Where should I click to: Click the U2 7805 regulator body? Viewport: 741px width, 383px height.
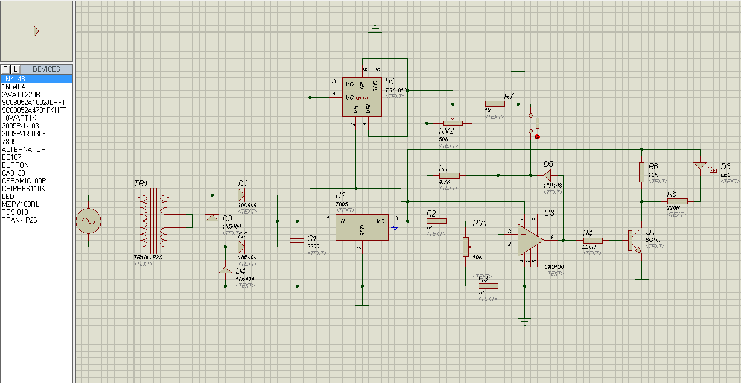[x=362, y=227]
